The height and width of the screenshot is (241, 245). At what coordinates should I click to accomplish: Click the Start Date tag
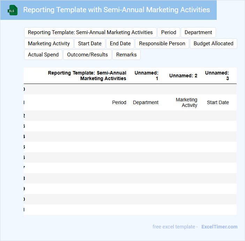pyautogui.click(x=90, y=44)
